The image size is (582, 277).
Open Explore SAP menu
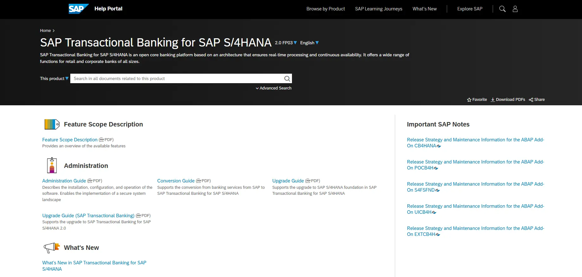tap(470, 9)
